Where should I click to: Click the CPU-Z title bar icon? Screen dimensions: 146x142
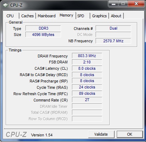click(6, 5)
